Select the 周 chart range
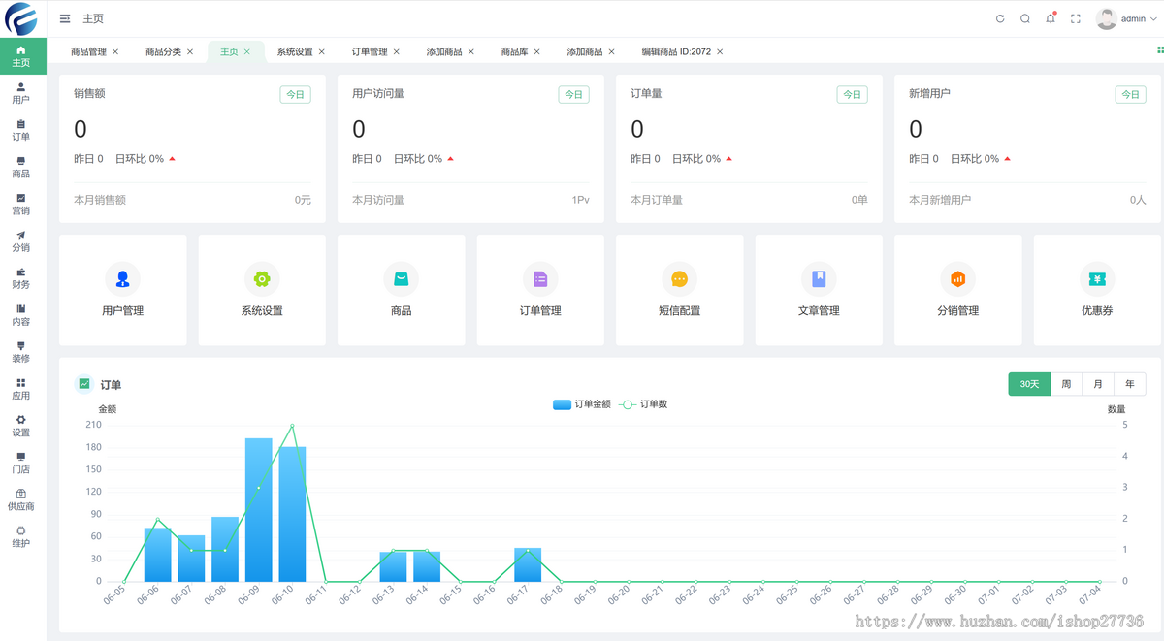This screenshot has height=641, width=1164. click(1066, 384)
